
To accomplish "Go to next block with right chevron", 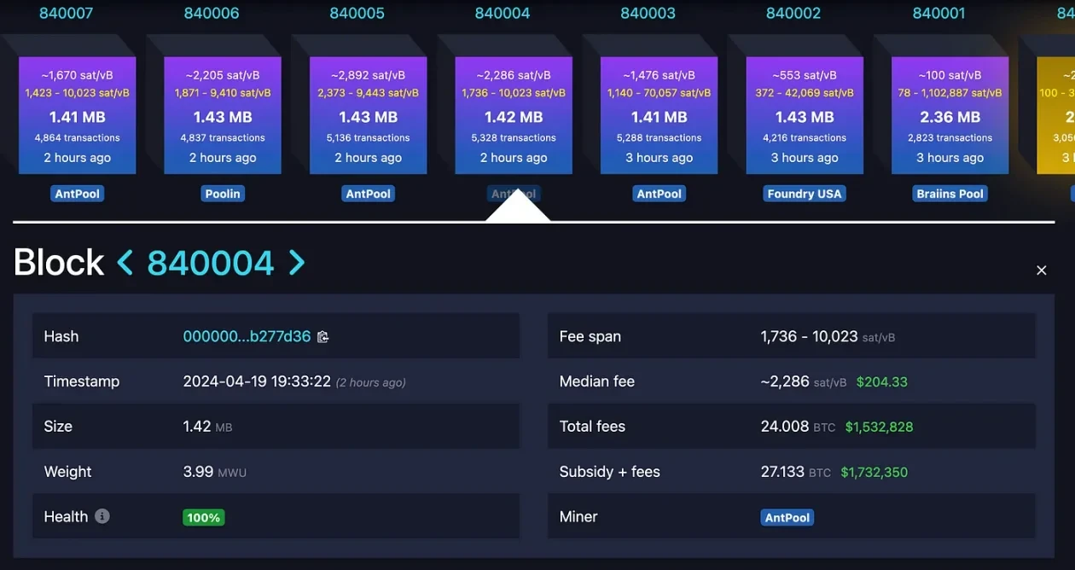I will pyautogui.click(x=296, y=263).
